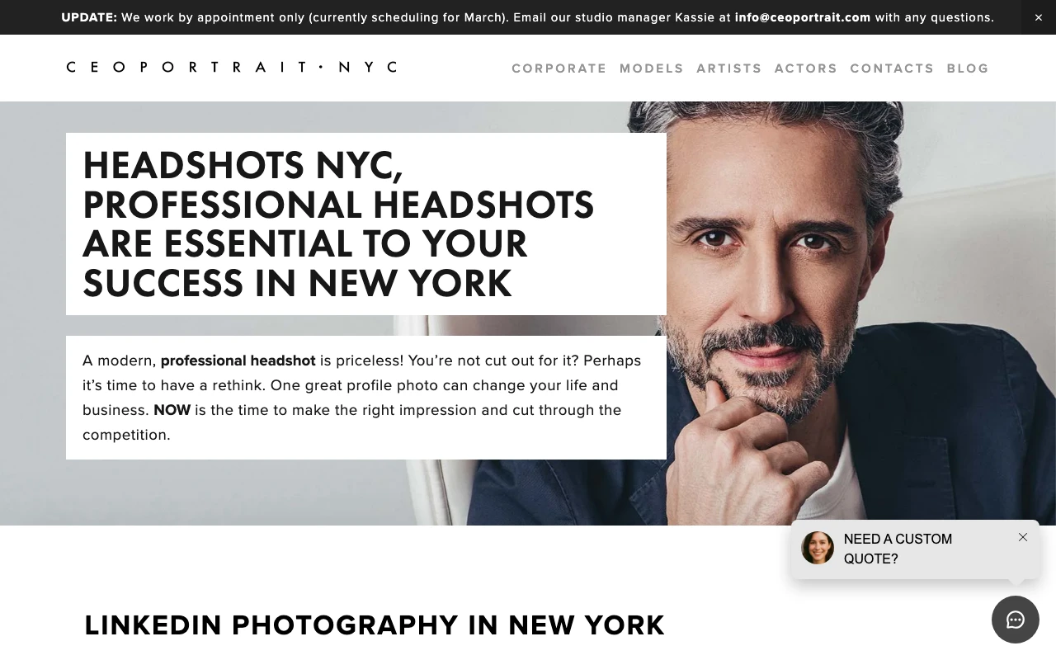Click the LINKEDIN PHOTOGRAPHY IN NEW YORK heading
Screen dimensions: 1056x660
375,625
